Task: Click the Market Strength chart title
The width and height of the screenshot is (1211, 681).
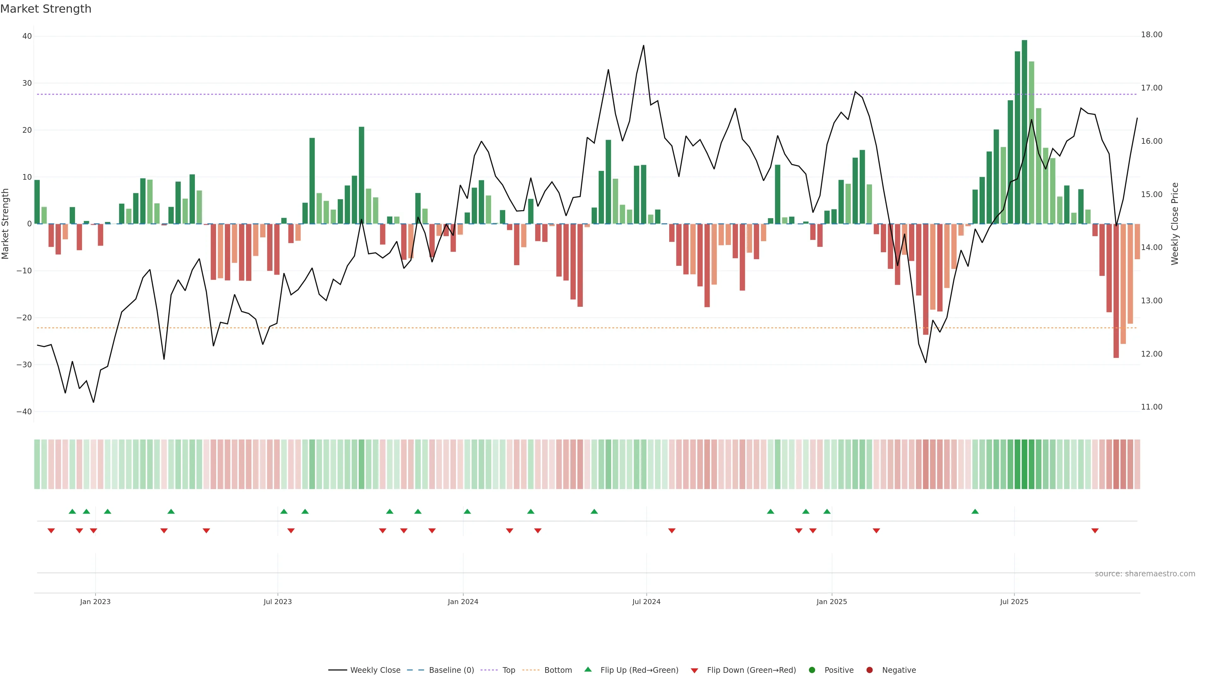Action: point(46,9)
